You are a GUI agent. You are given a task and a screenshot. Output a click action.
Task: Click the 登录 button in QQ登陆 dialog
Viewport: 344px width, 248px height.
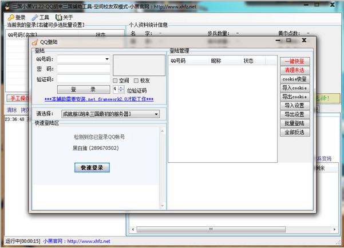pos(84,89)
